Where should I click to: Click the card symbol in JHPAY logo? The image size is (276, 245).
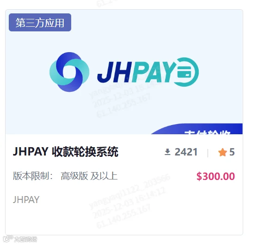click(x=184, y=72)
